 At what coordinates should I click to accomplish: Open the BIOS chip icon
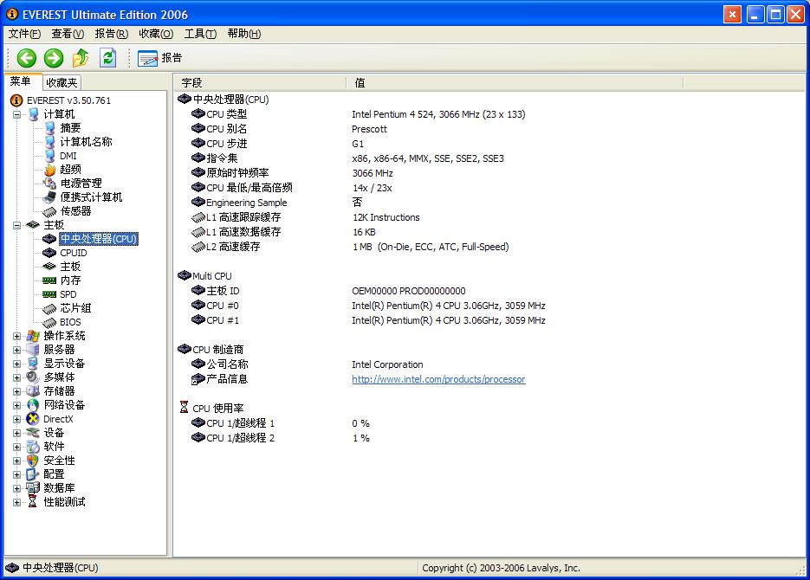click(x=49, y=322)
